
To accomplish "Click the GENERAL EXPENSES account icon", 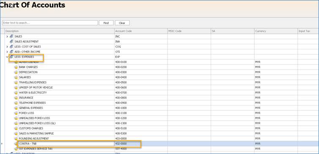I will click(x=16, y=108).
